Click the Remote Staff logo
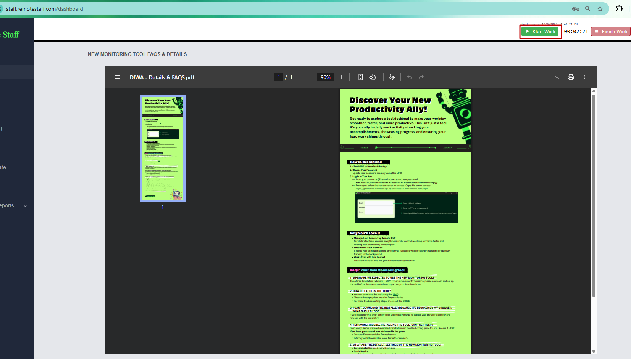This screenshot has height=359, width=631. click(x=10, y=35)
